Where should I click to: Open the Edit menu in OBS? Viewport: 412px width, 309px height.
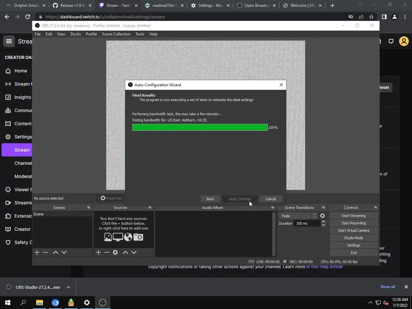pyautogui.click(x=49, y=34)
